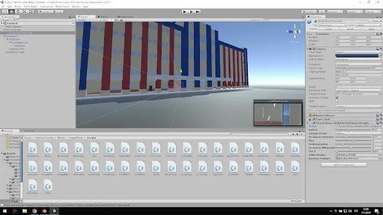Open Camera component help book icon

click(378, 49)
